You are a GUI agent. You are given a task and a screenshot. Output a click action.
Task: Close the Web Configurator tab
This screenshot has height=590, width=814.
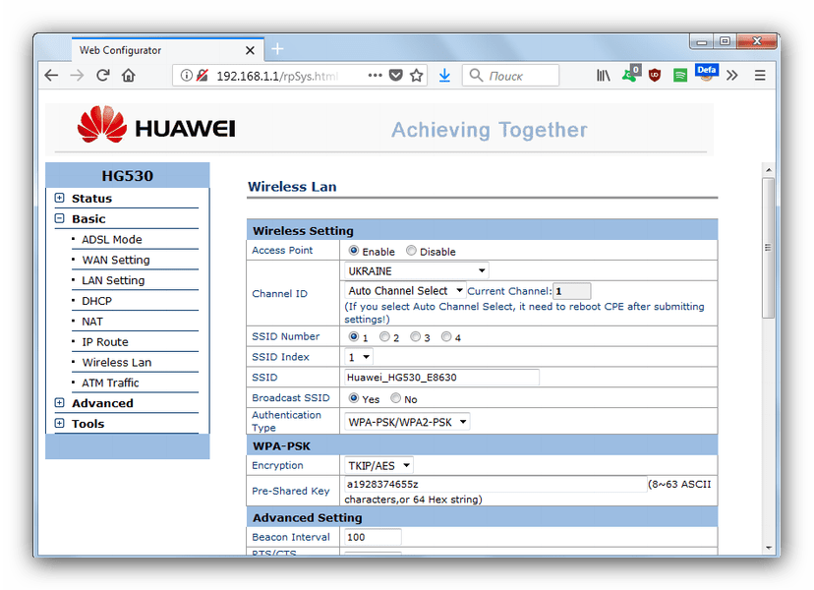point(250,50)
